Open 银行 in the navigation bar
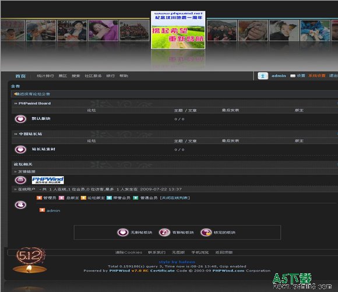The image size is (338, 292). (x=110, y=76)
